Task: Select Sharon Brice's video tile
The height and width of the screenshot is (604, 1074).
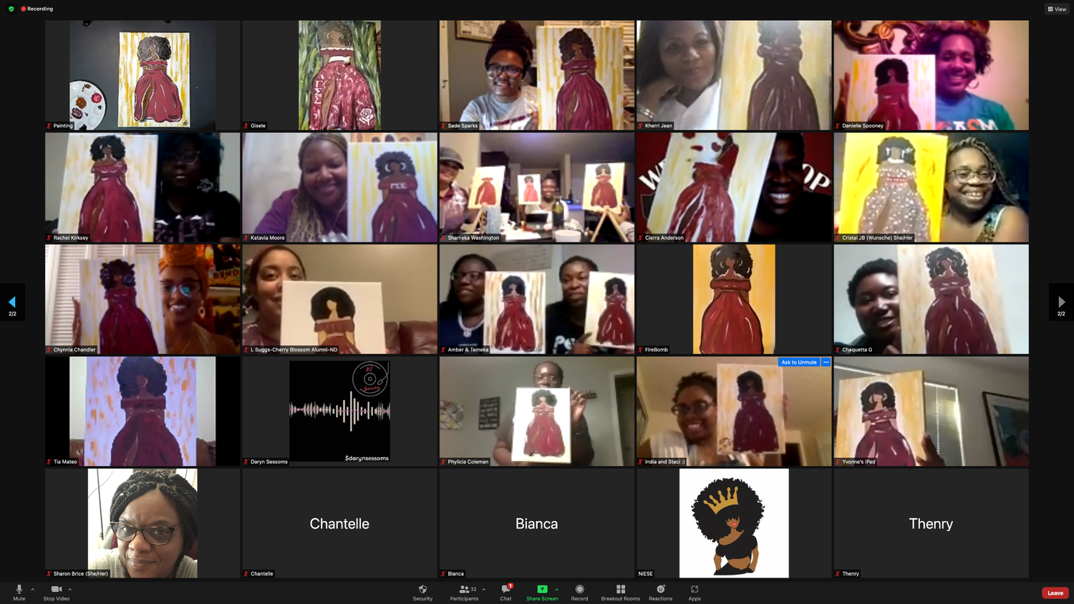Action: click(x=142, y=523)
